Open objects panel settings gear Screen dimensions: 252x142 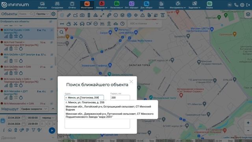[53, 14]
